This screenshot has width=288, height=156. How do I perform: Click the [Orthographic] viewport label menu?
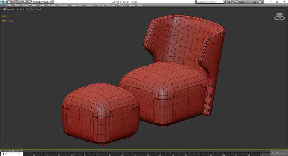tap(9, 9)
